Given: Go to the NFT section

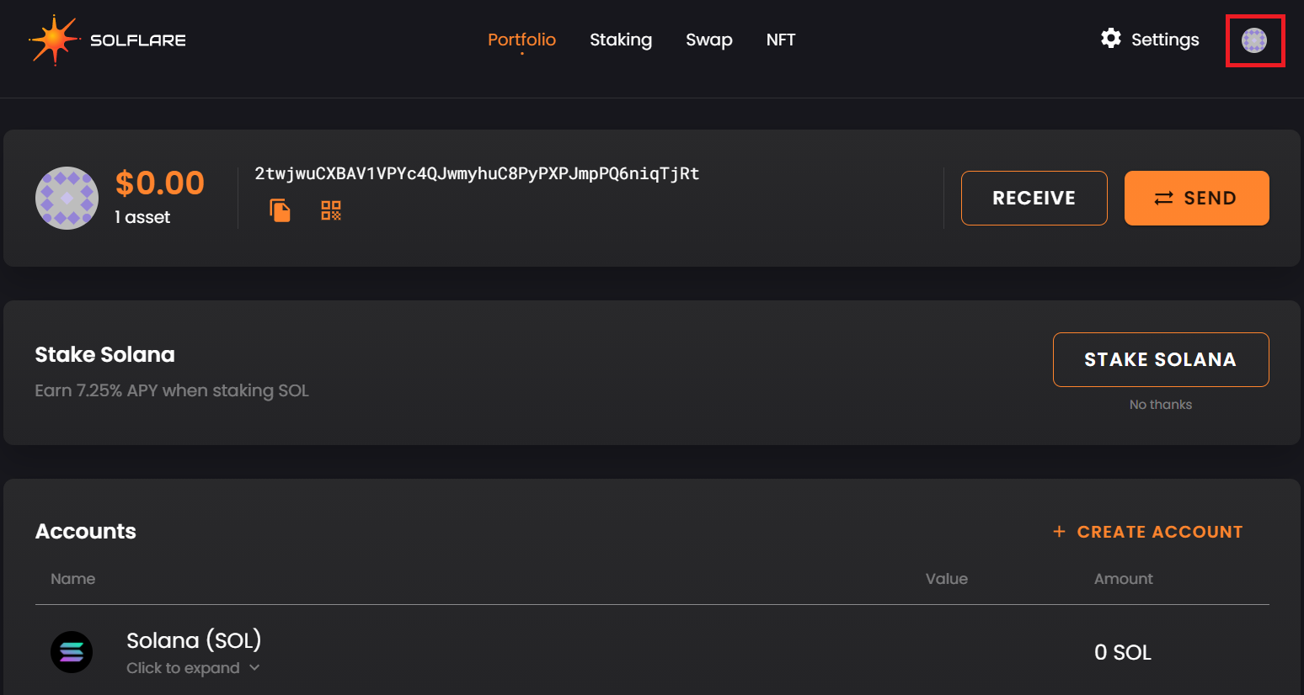Looking at the screenshot, I should [780, 40].
